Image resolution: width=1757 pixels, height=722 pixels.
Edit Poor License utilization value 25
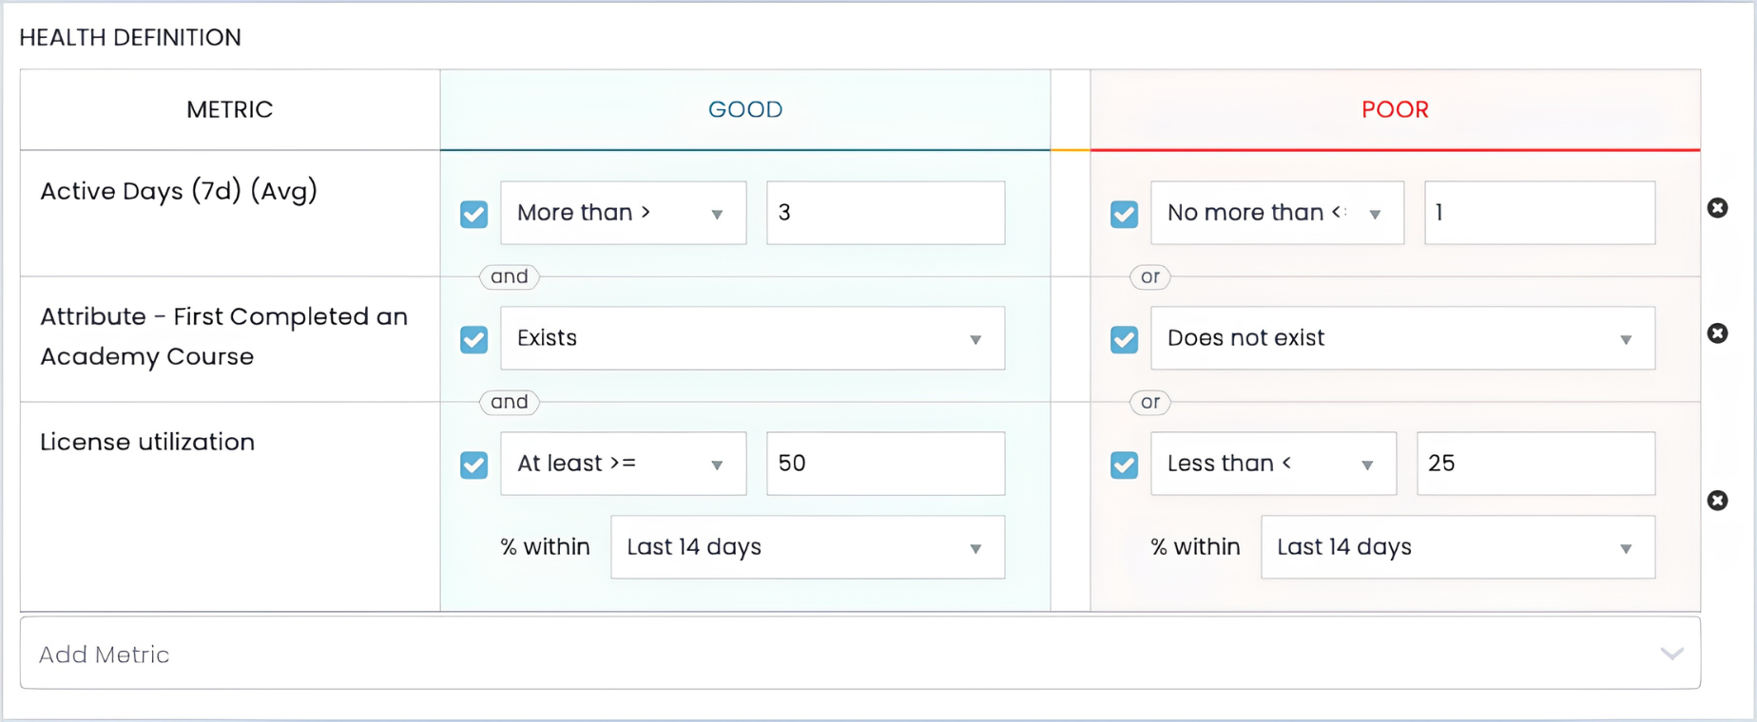(1535, 464)
